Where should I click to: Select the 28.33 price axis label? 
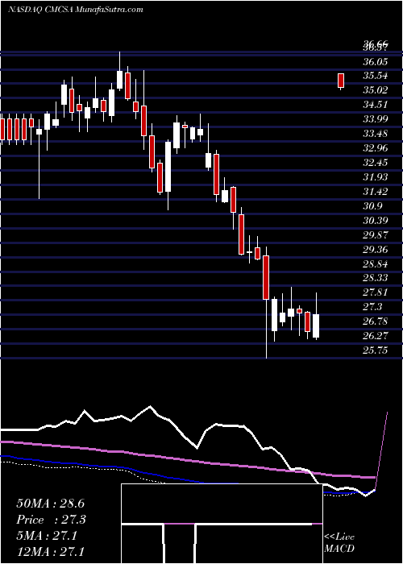(376, 278)
